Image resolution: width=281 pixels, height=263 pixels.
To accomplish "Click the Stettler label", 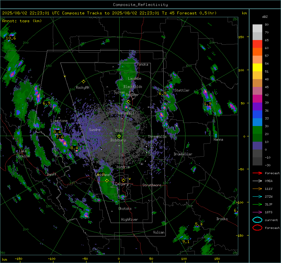I will [182, 90].
